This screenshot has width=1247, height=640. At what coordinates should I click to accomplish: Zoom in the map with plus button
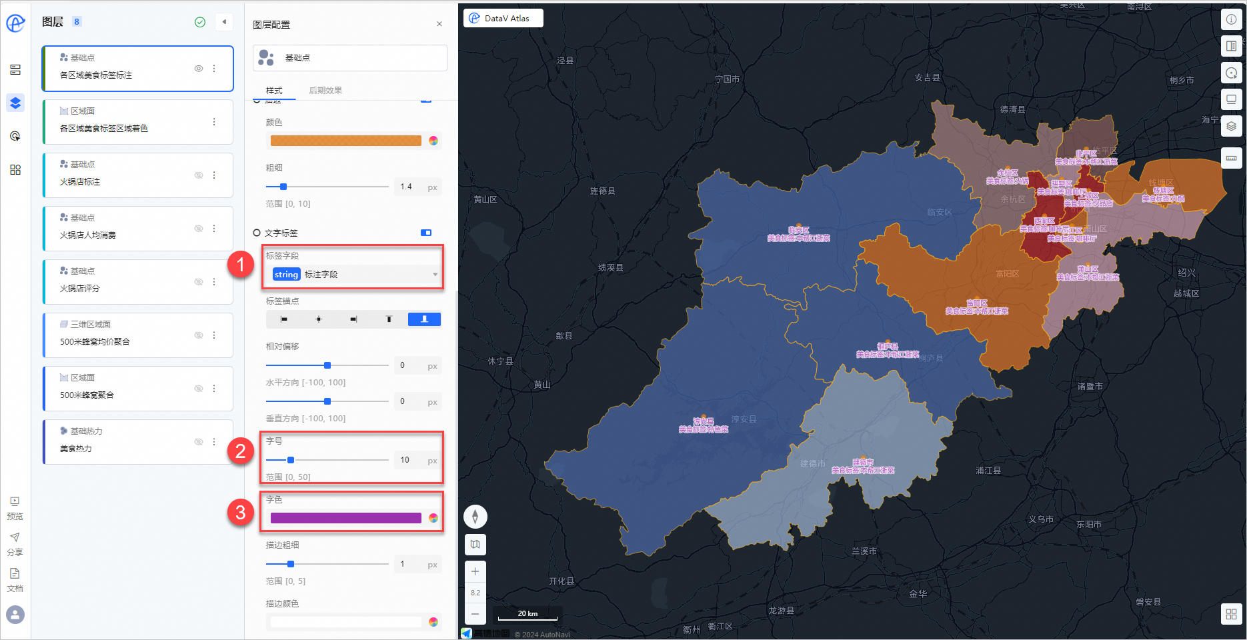(475, 572)
